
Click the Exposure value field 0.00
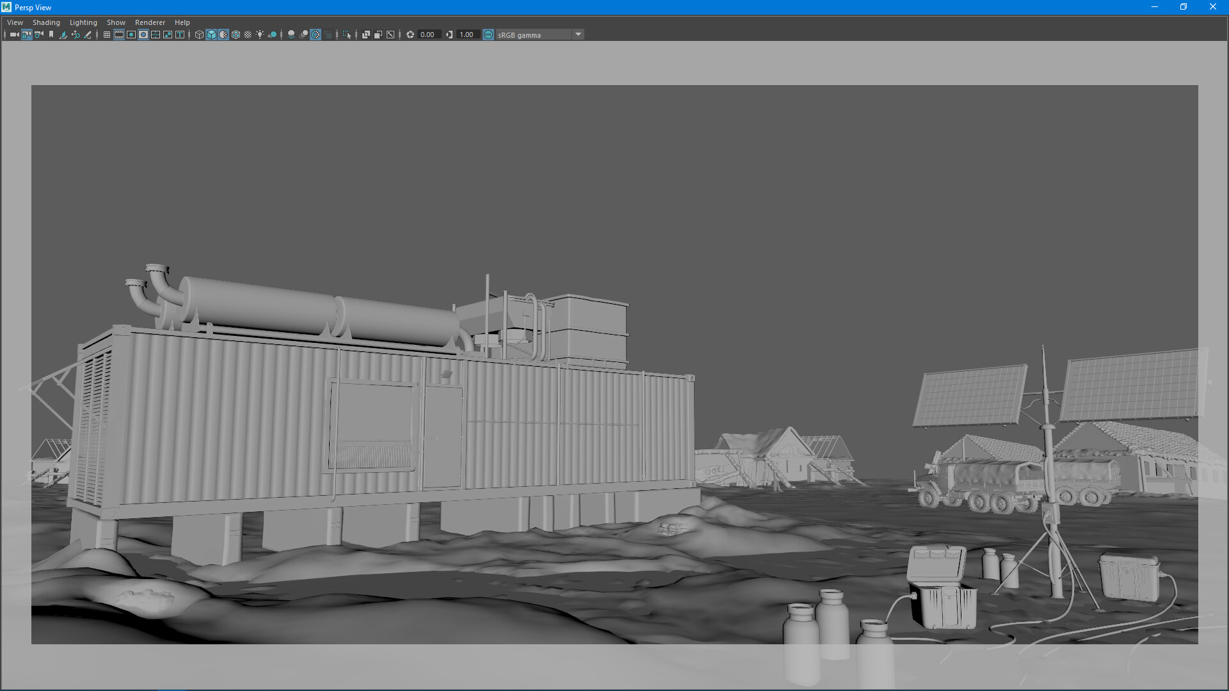[x=428, y=35]
